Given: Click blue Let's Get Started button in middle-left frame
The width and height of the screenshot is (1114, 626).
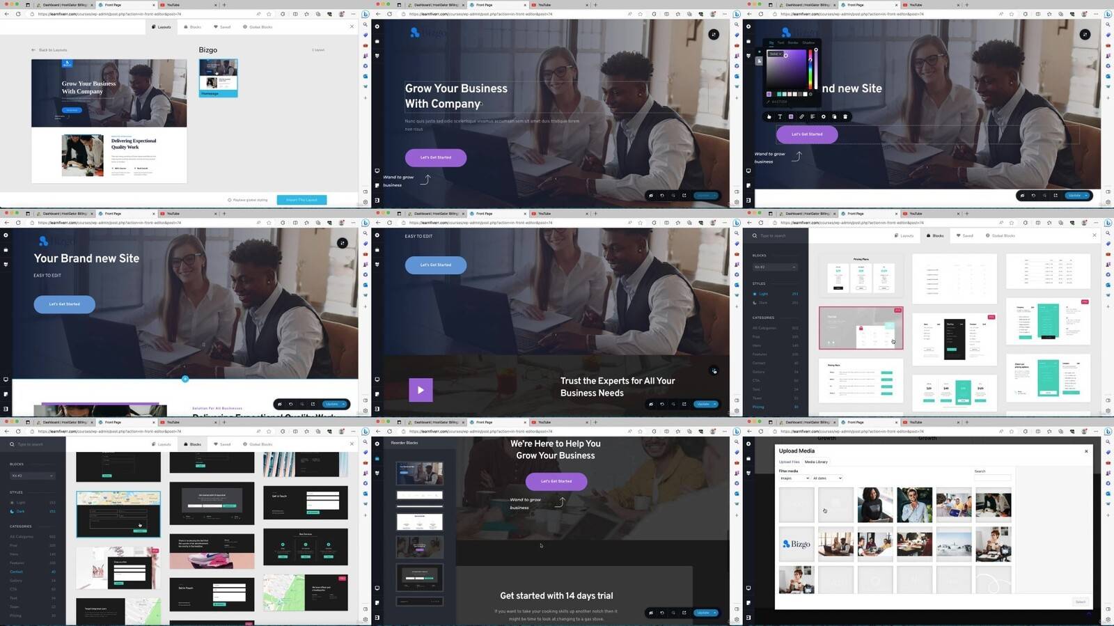Looking at the screenshot, I should tap(64, 304).
